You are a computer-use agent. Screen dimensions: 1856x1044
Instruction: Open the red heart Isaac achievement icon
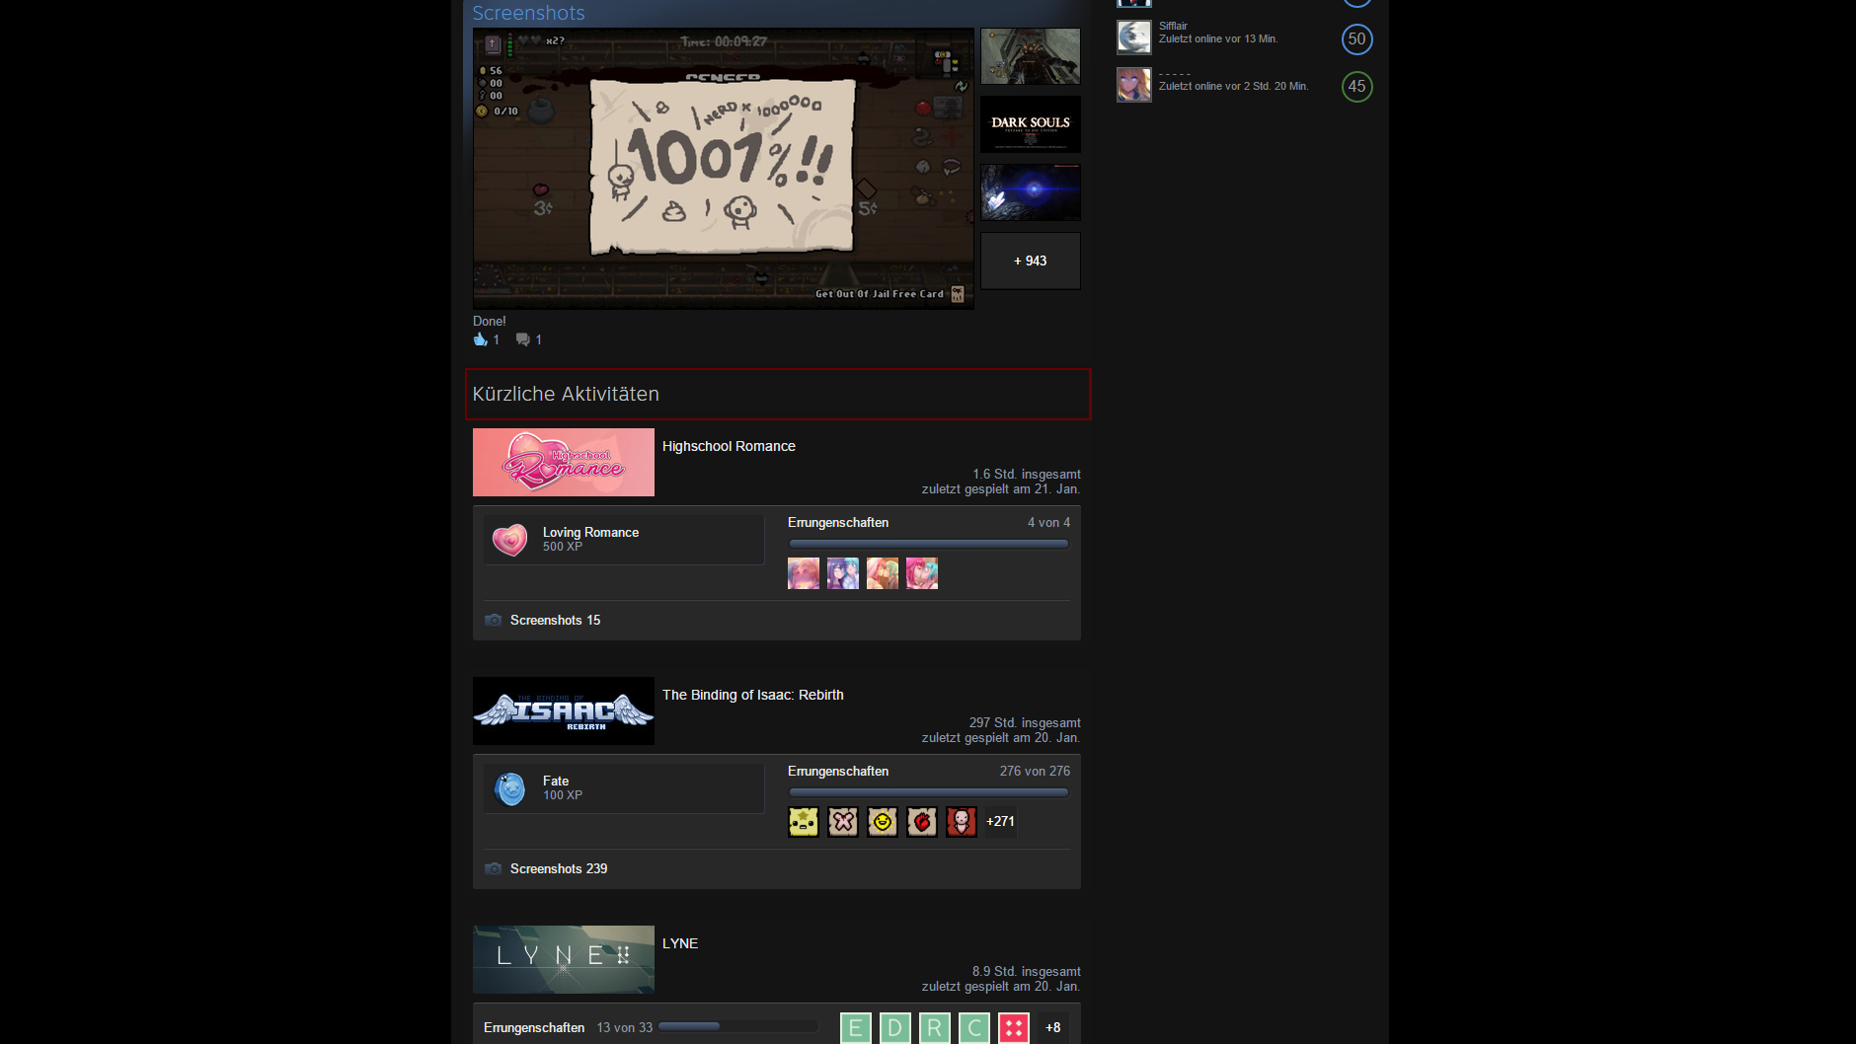(x=922, y=822)
